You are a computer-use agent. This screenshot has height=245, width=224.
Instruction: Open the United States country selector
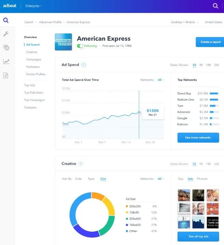213,22
